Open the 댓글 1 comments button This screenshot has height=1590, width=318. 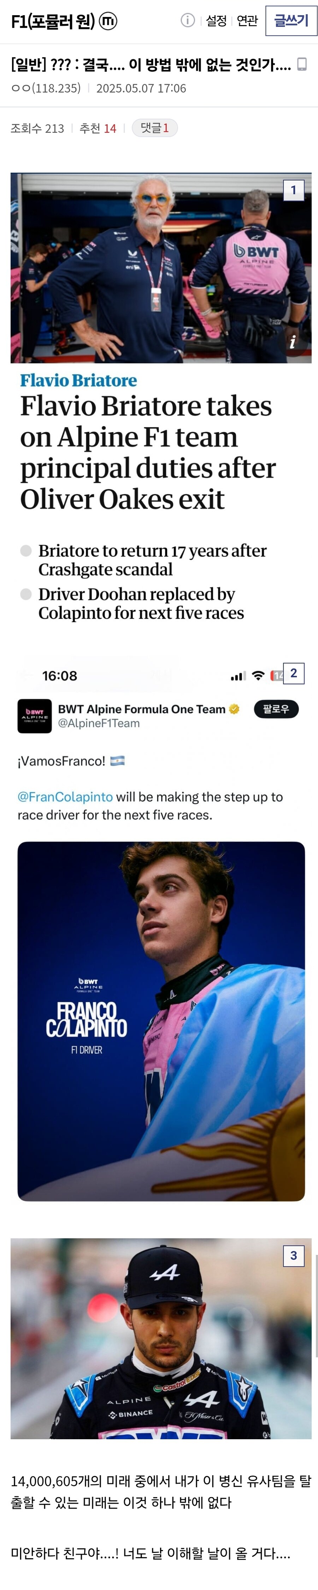pyautogui.click(x=155, y=128)
